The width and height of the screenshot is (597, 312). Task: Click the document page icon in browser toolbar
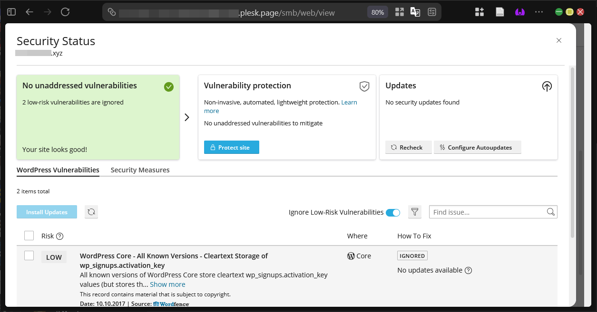coord(499,12)
